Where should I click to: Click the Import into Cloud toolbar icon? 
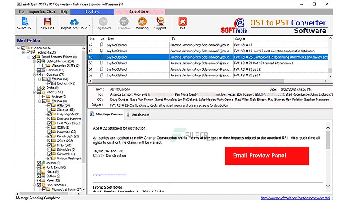click(x=74, y=22)
